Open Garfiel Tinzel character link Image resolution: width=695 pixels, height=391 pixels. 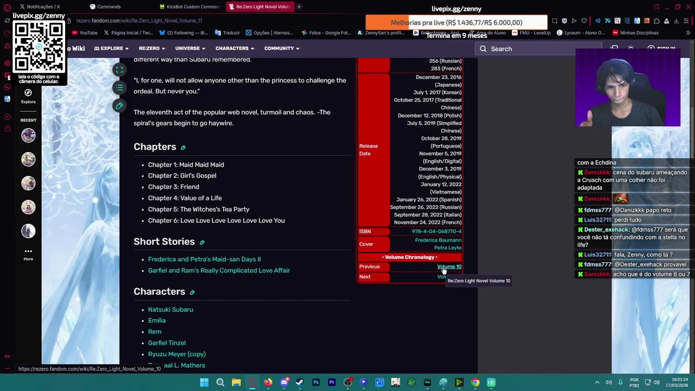pyautogui.click(x=167, y=343)
